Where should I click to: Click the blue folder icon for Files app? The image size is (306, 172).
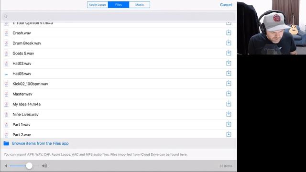click(x=6, y=143)
